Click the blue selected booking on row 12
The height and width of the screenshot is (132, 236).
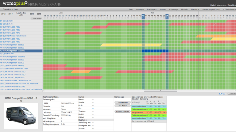pyautogui.click(x=155, y=51)
